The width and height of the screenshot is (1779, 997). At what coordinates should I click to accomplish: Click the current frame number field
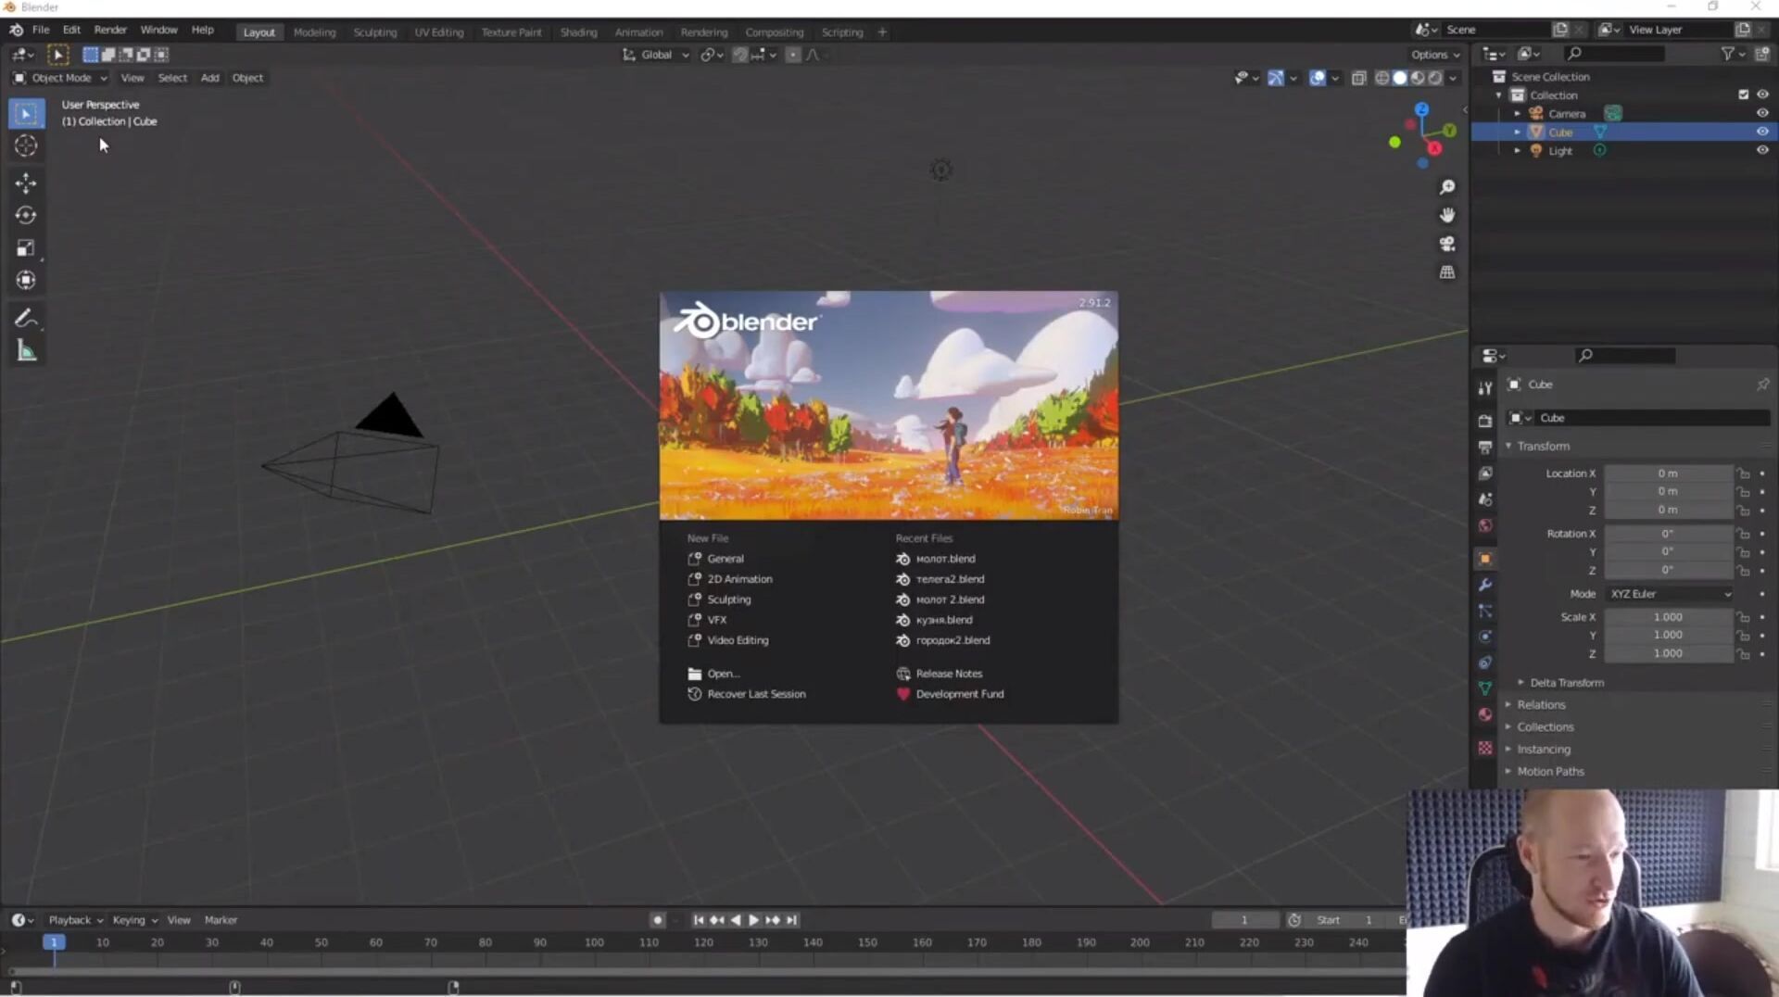(x=1244, y=920)
